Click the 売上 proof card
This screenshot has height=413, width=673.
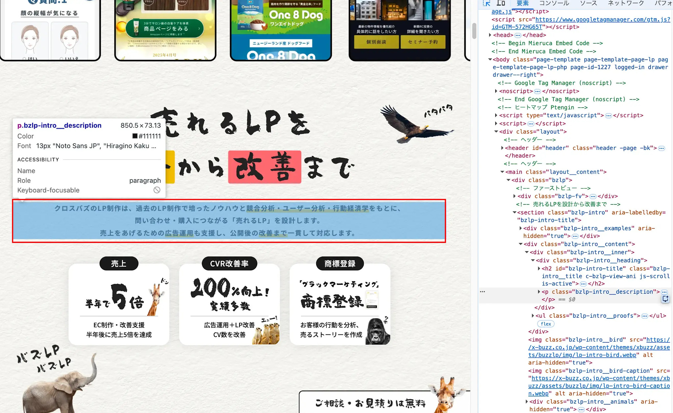coord(119,301)
